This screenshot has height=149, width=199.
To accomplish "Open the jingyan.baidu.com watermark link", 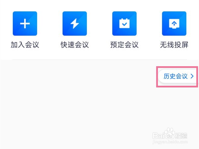I will coord(170,142).
